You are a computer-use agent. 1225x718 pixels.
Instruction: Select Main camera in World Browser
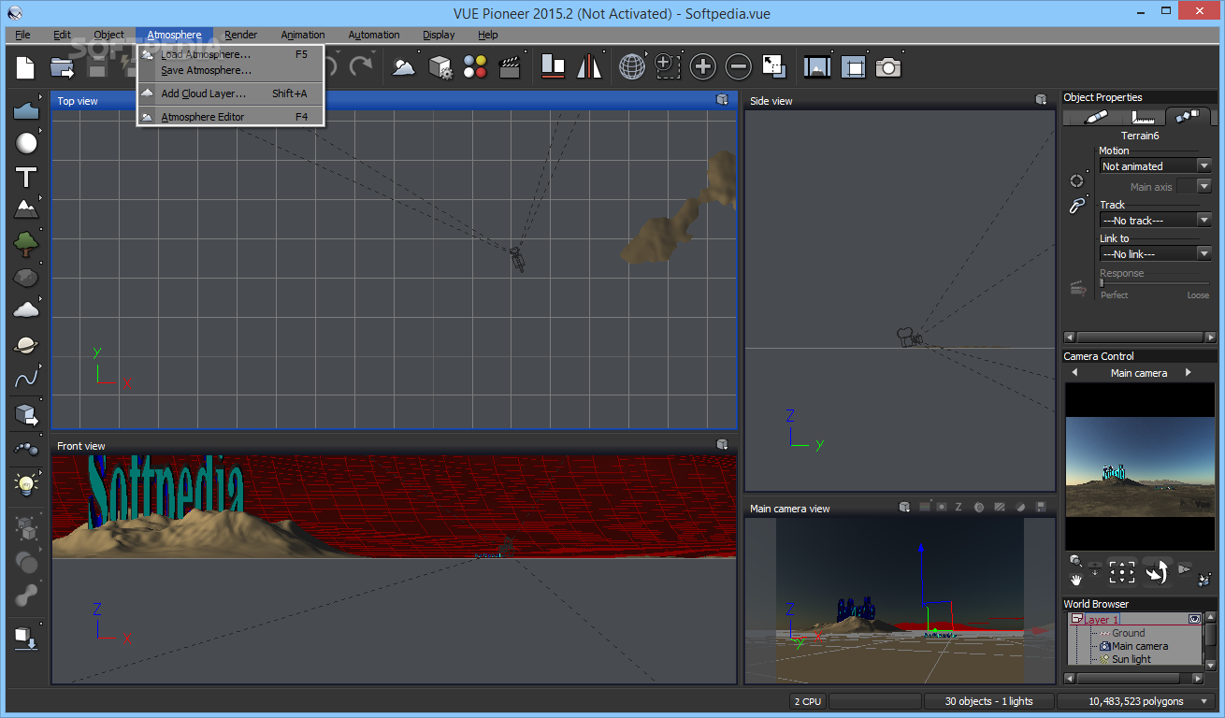coord(1139,646)
